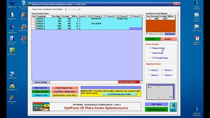Click OptiPanel'den Excele Aktar button
The image size is (210, 118).
[x=65, y=95]
